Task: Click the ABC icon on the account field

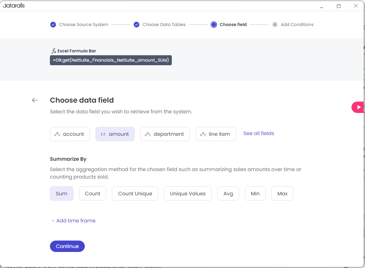Action: 57,134
